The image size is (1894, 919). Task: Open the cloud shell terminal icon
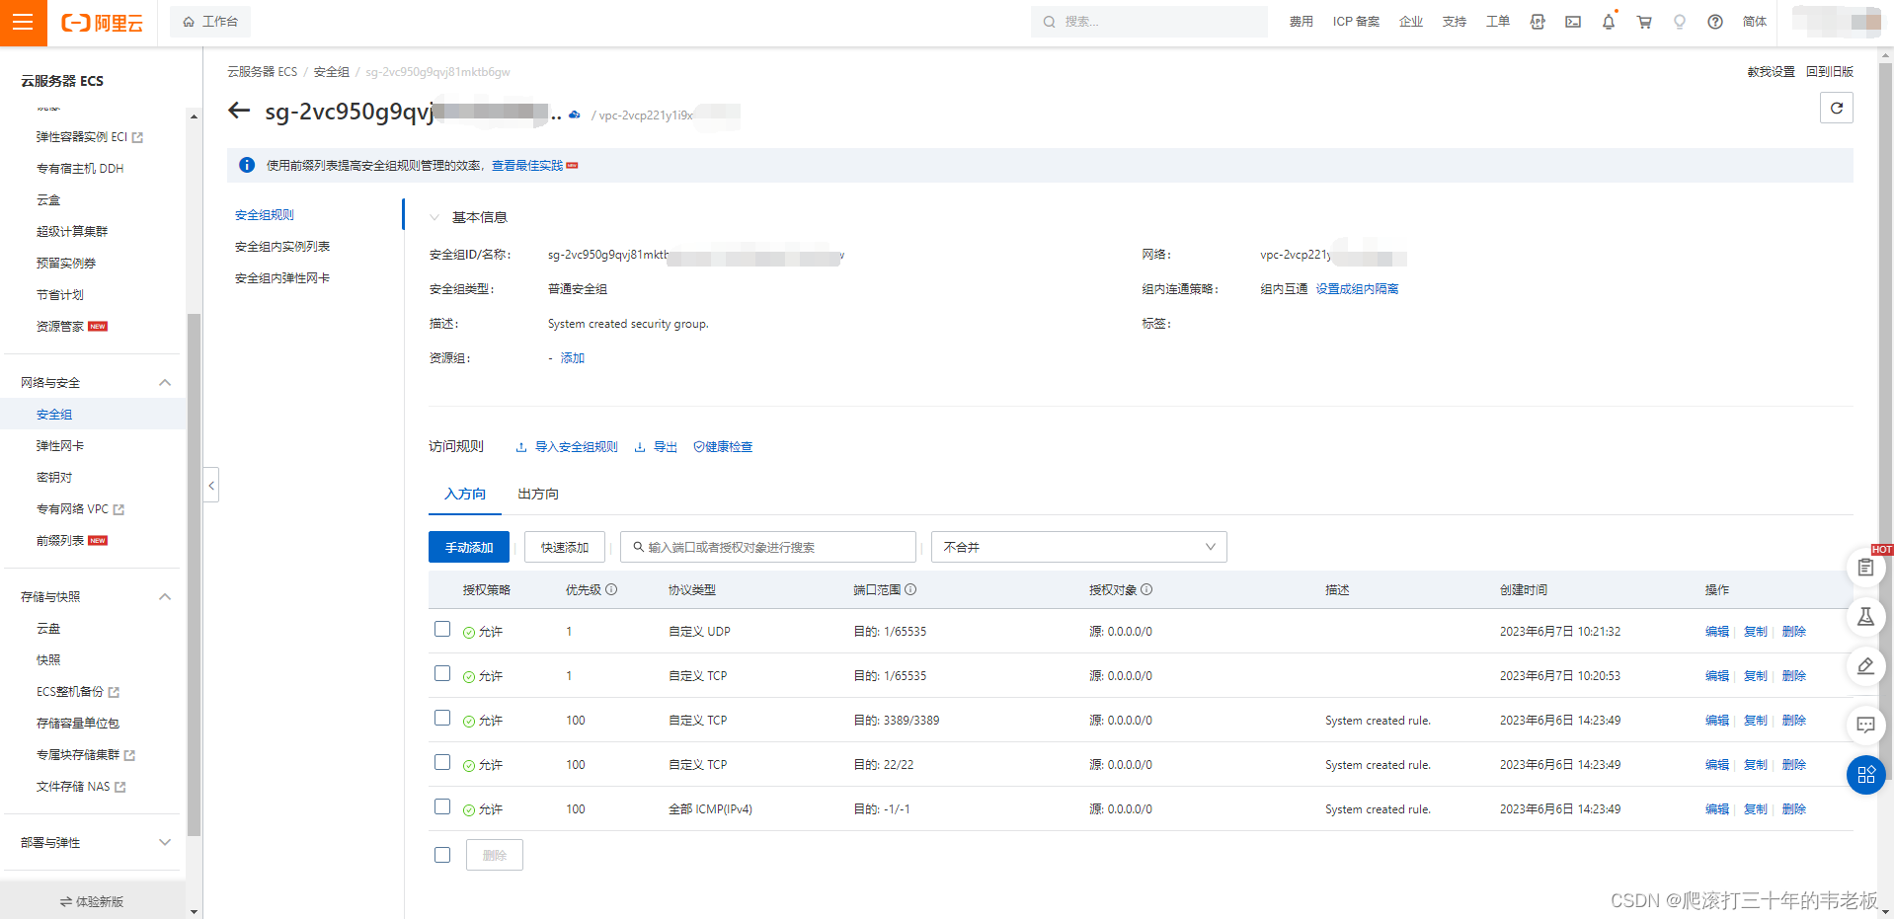[x=1573, y=22]
